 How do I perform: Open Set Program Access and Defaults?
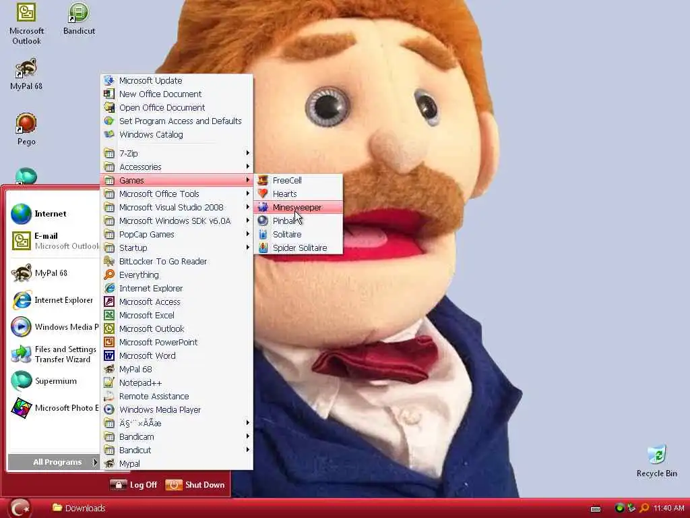pos(177,121)
